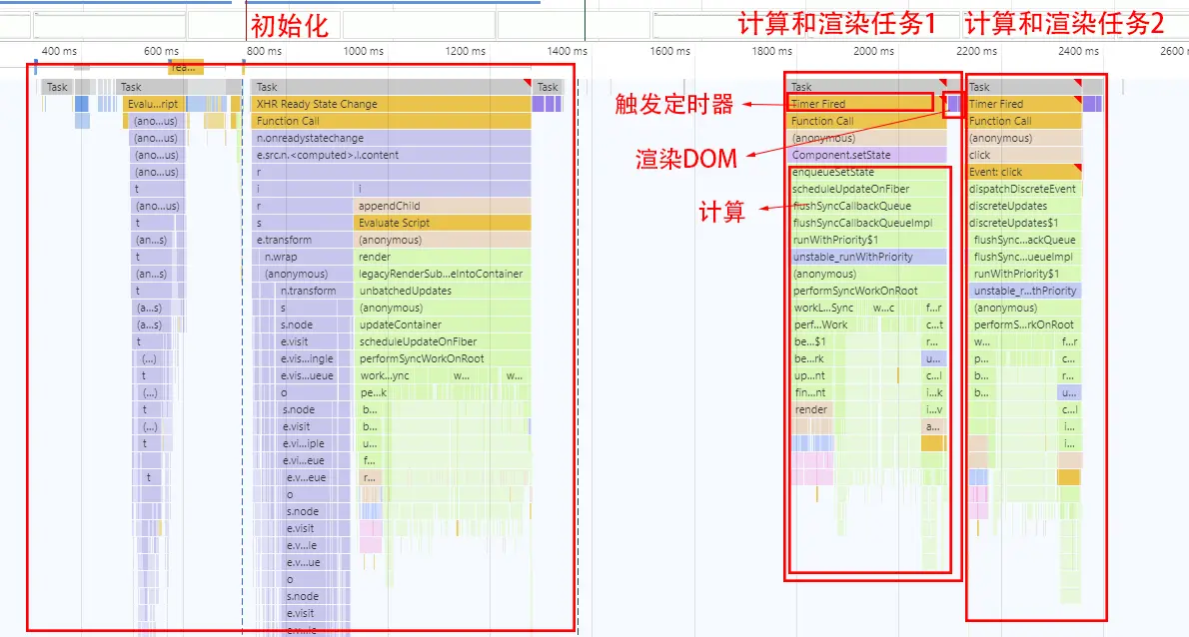Click the Task bar above XHR Ready State Change
The image size is (1189, 637).
391,87
